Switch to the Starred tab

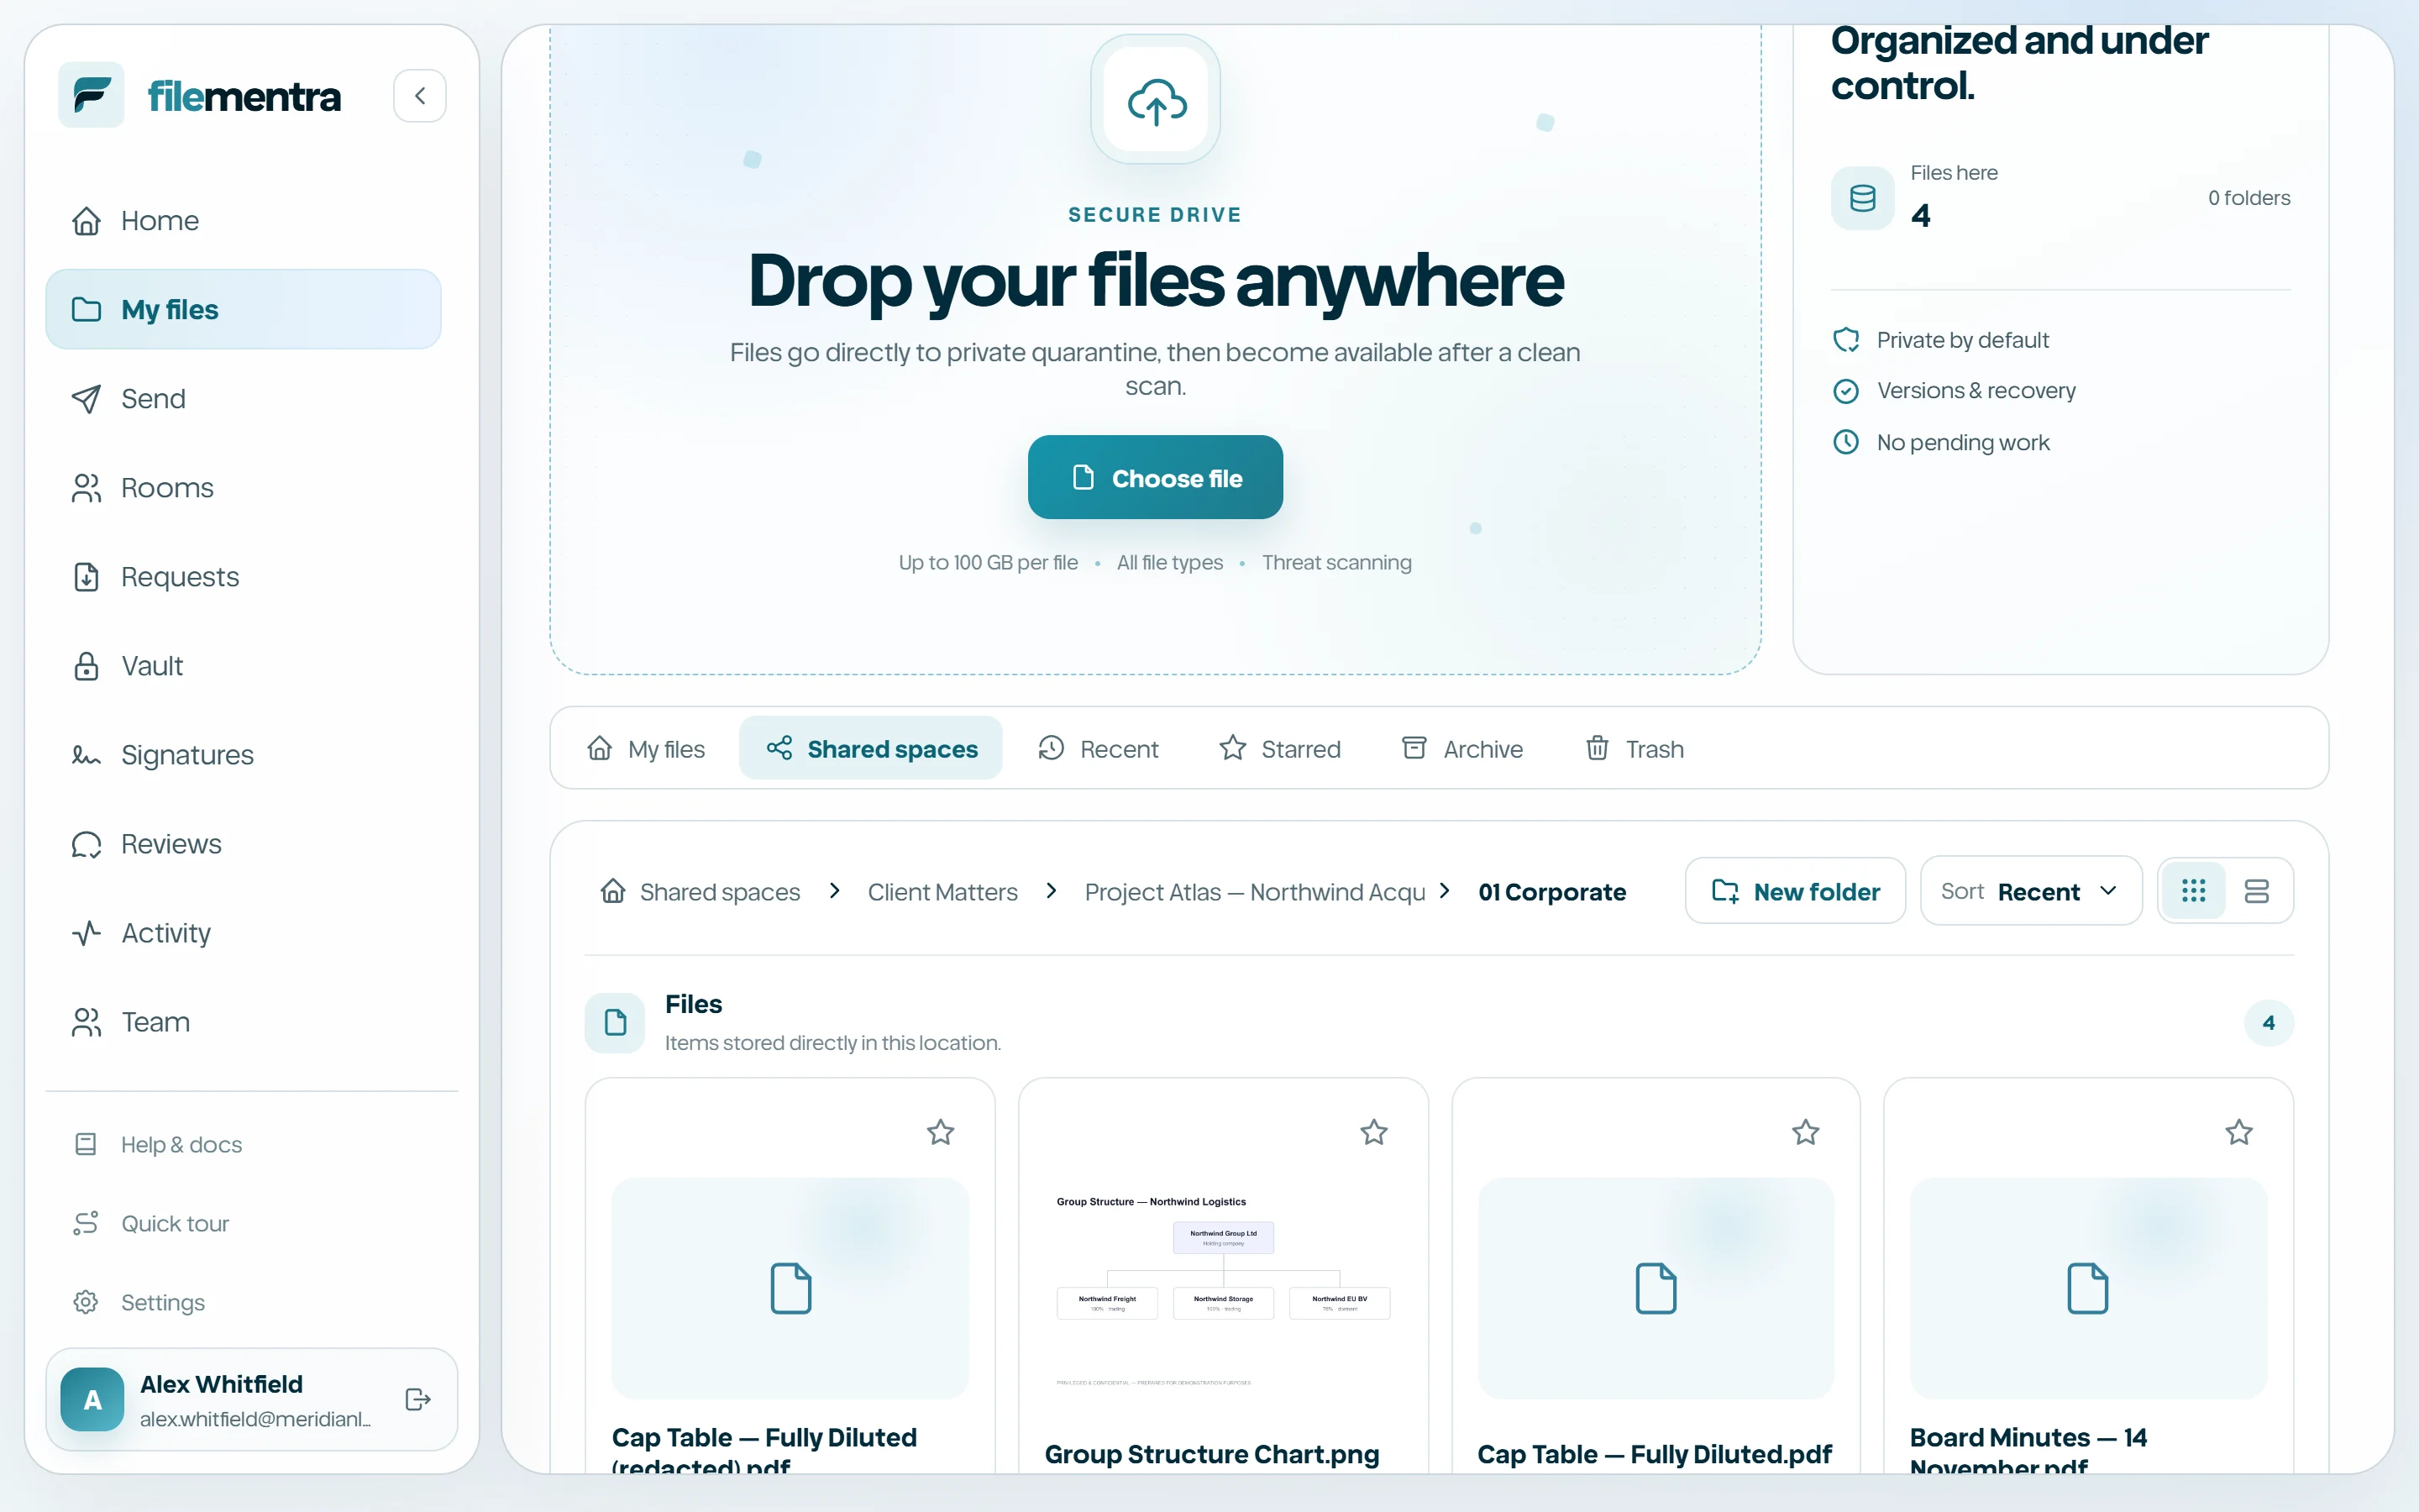pos(1279,749)
